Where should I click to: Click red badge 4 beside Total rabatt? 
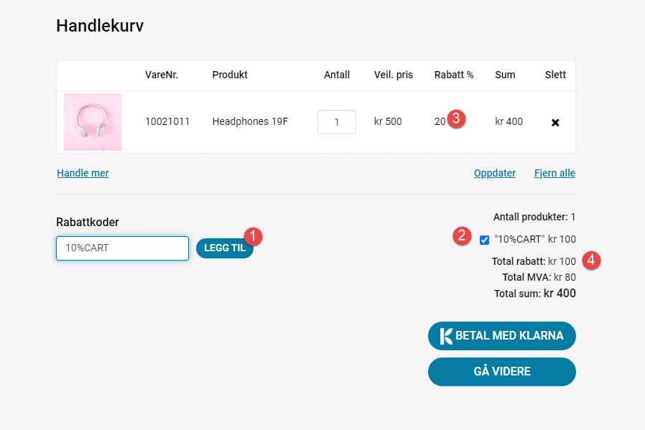pos(590,261)
